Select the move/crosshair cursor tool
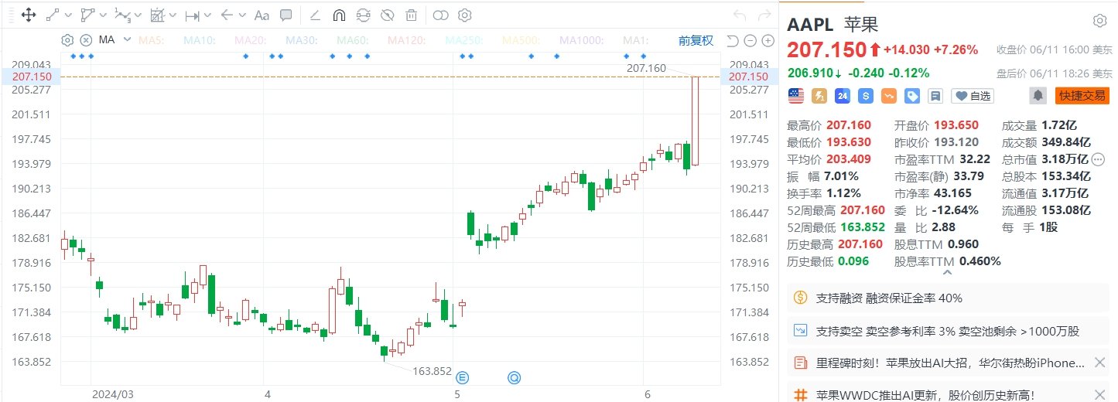The image size is (1118, 402). (28, 15)
